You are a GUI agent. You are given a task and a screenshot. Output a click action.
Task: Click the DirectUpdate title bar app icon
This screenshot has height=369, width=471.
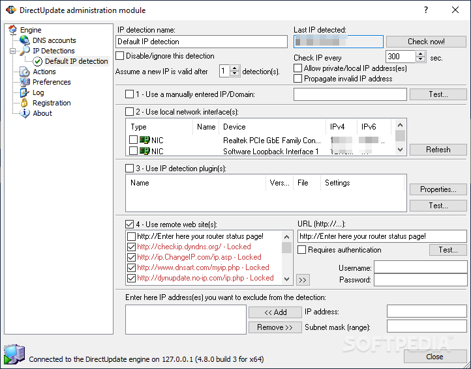tap(11, 10)
